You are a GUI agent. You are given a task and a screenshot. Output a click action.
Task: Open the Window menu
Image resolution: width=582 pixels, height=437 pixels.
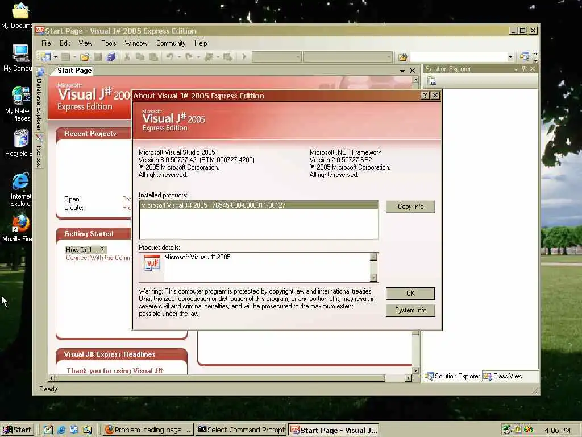[x=136, y=43]
